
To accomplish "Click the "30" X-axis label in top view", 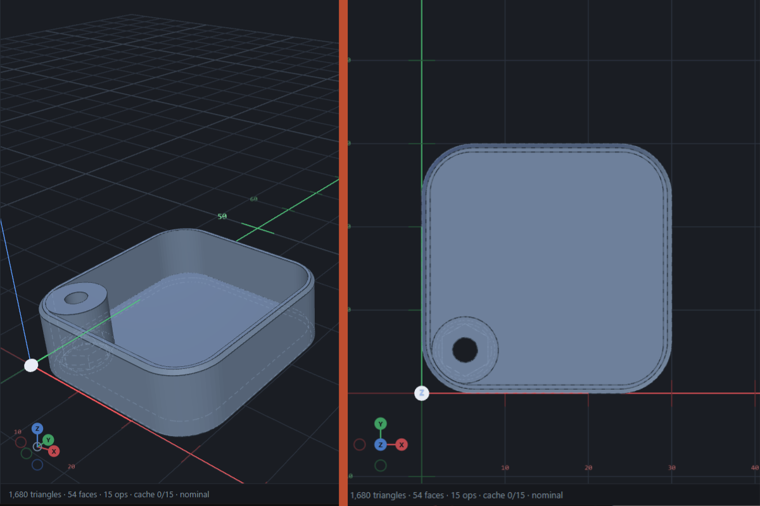I will click(672, 467).
